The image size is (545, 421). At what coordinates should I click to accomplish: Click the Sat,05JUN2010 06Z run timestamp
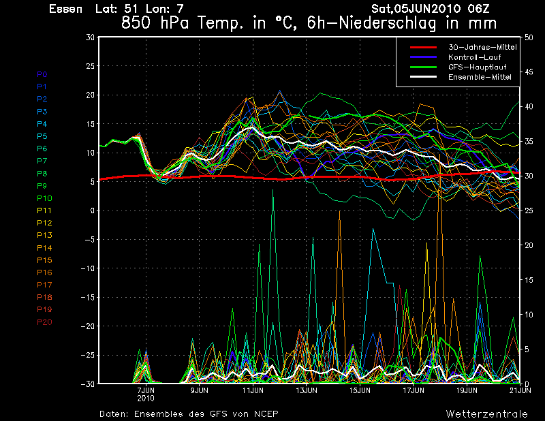430,9
